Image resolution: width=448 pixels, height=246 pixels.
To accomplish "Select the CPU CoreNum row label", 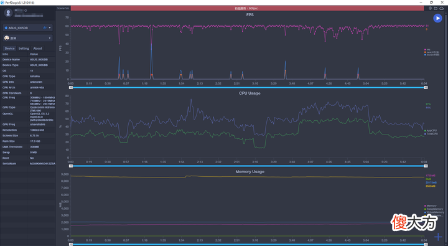I will [12, 93].
